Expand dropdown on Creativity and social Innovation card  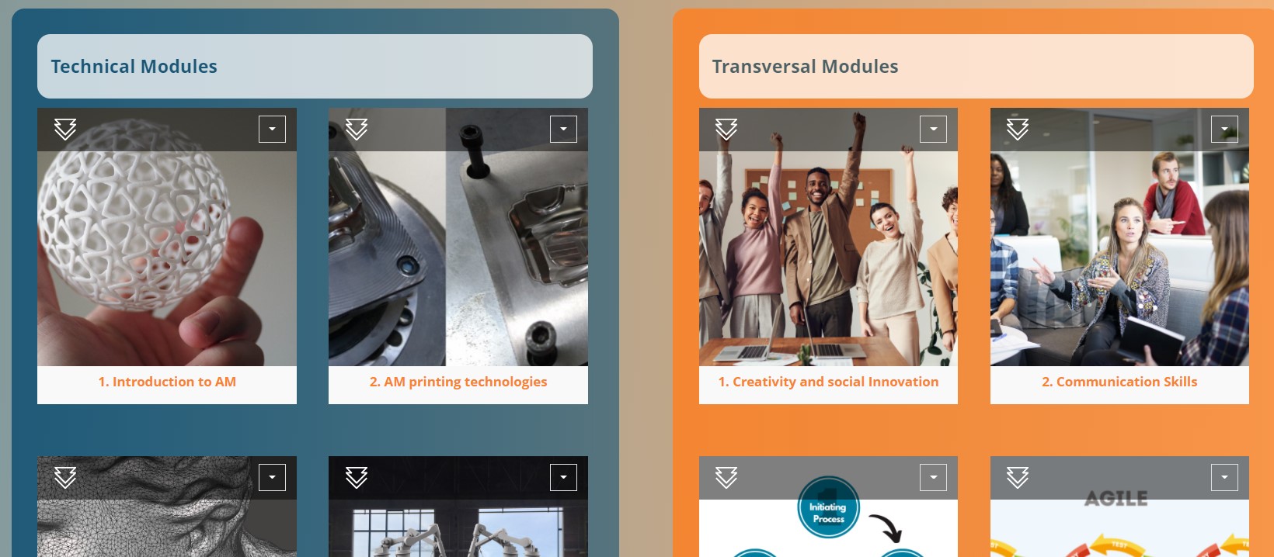click(x=933, y=129)
